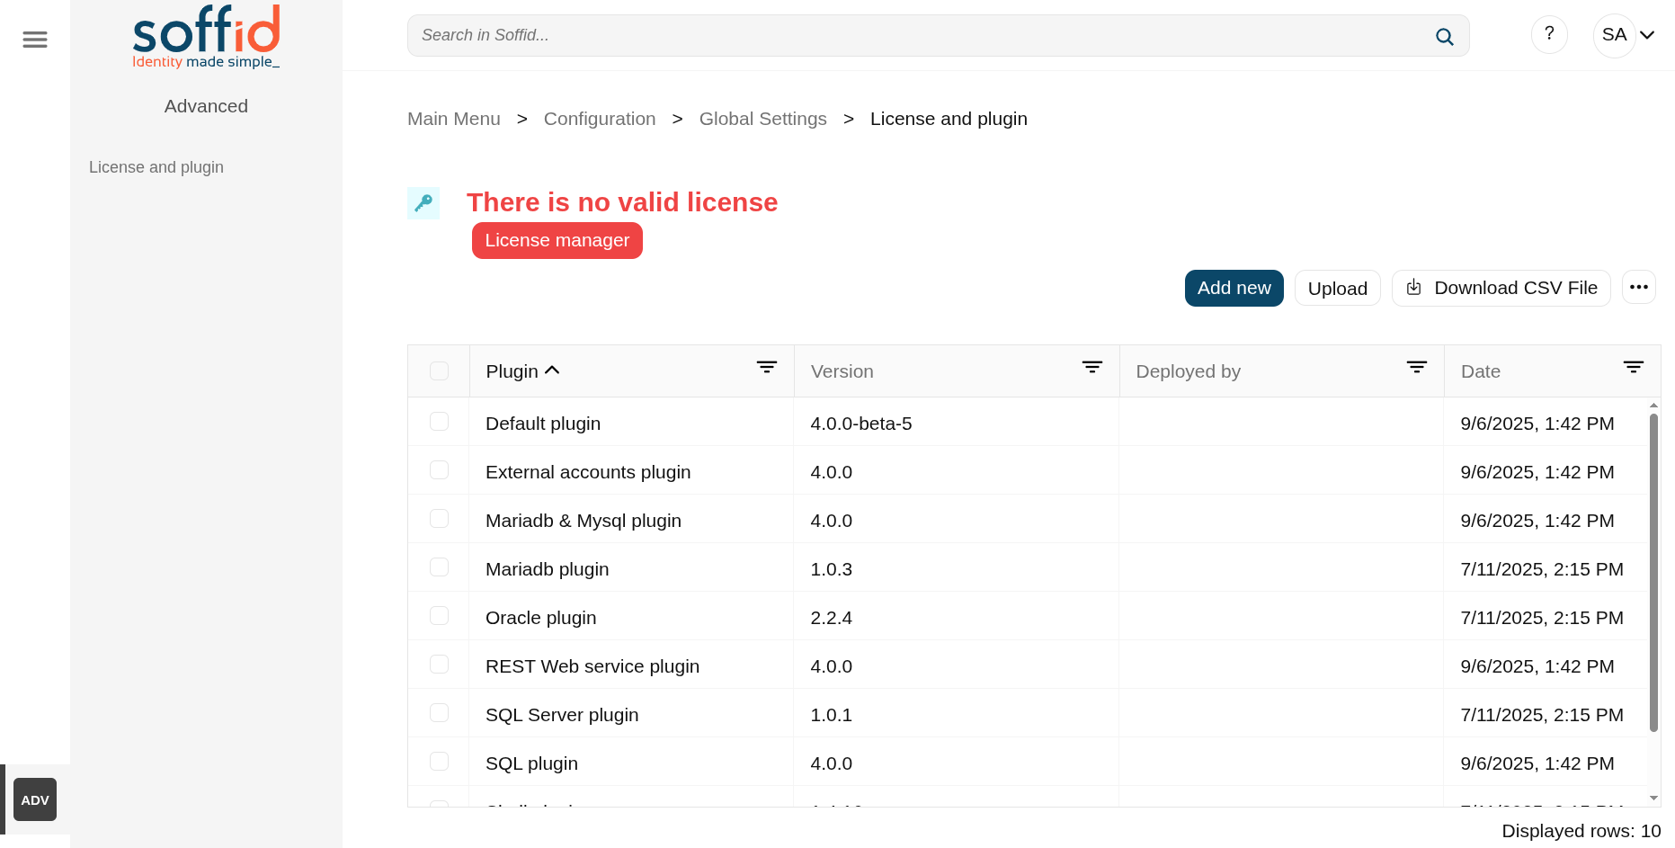Select the Oracle plugin row checkbox
The width and height of the screenshot is (1675, 848).
[439, 615]
